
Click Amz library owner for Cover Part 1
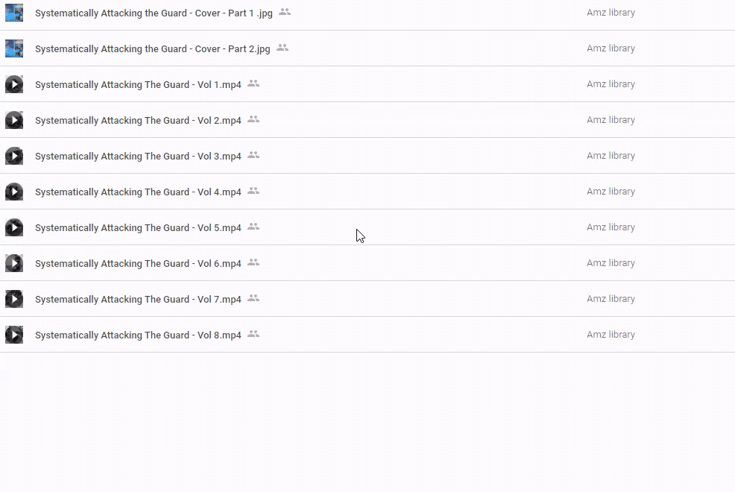pos(611,13)
